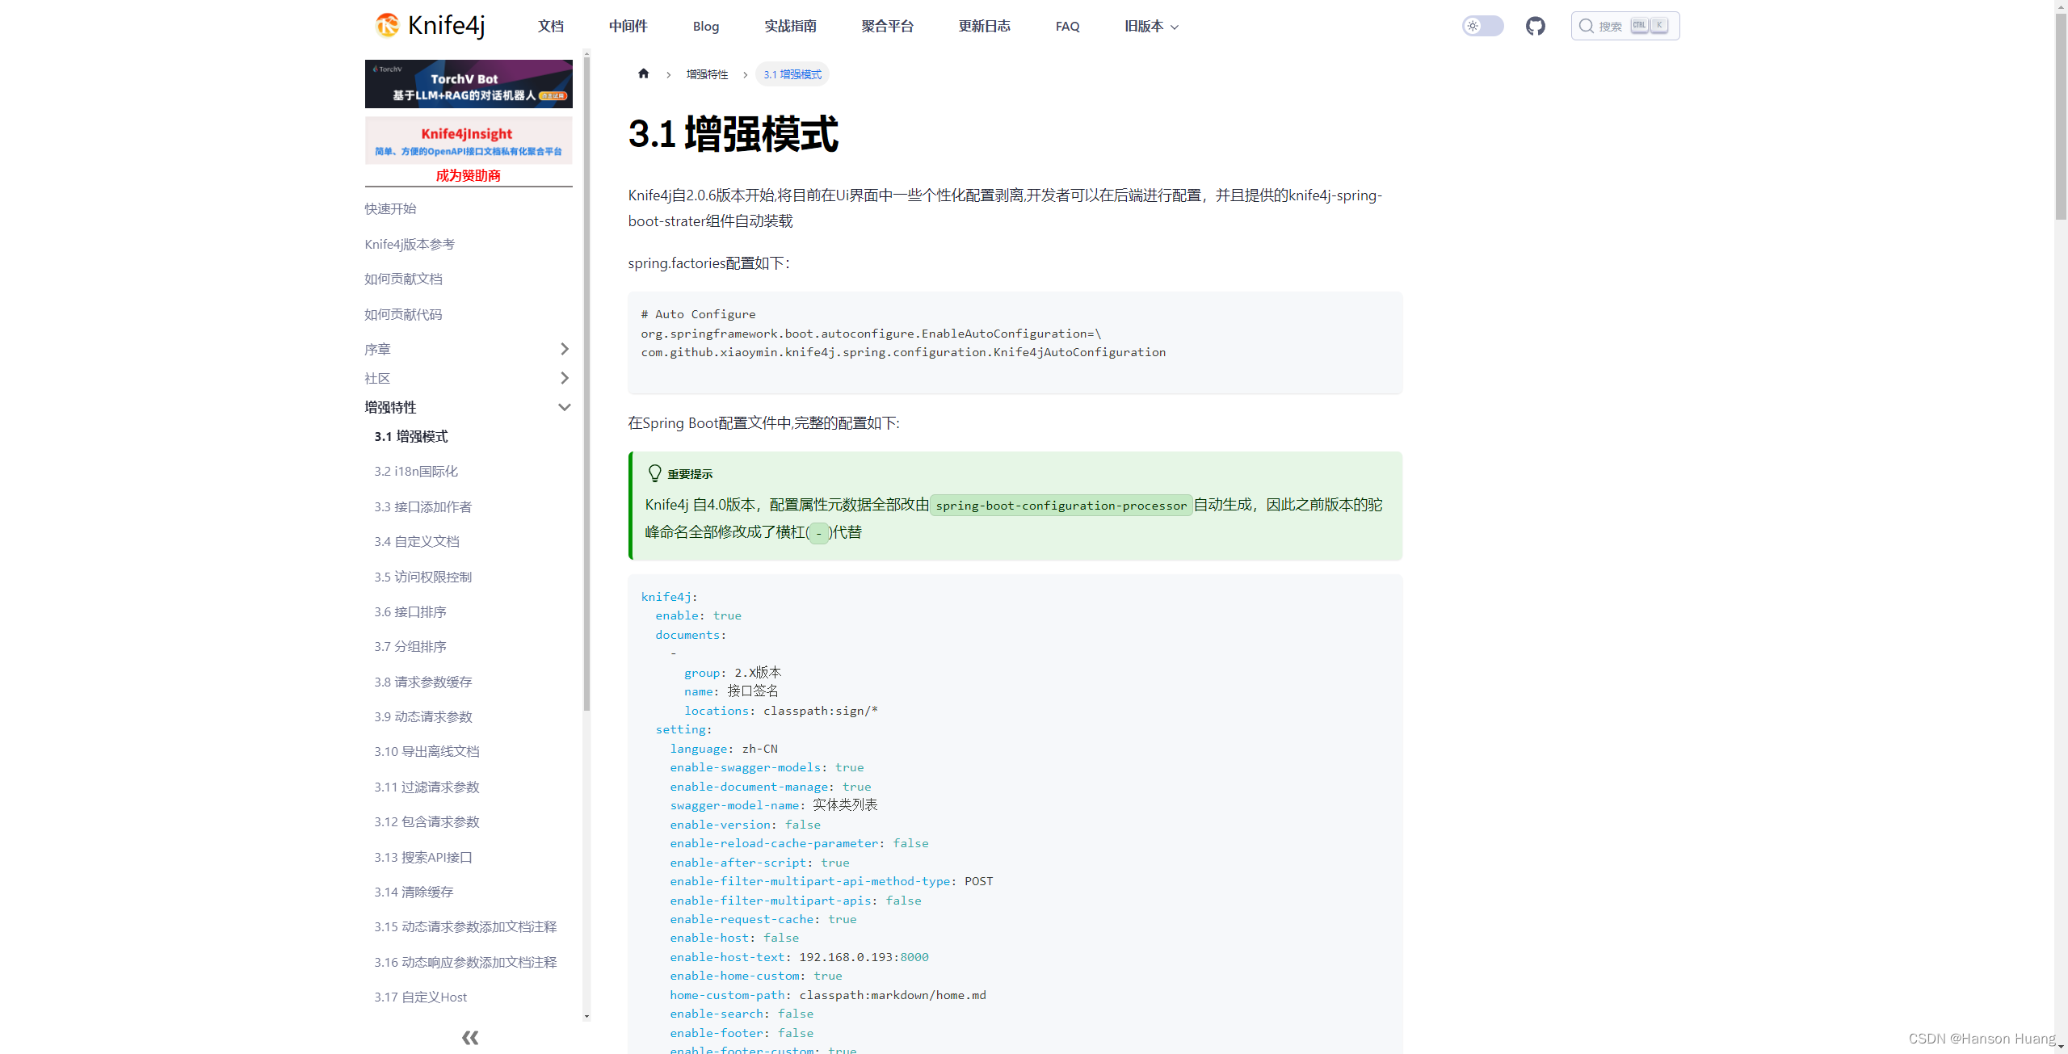Click the spring-boot-configuration-processor code tag
This screenshot has height=1054, width=2068.
1061,505
